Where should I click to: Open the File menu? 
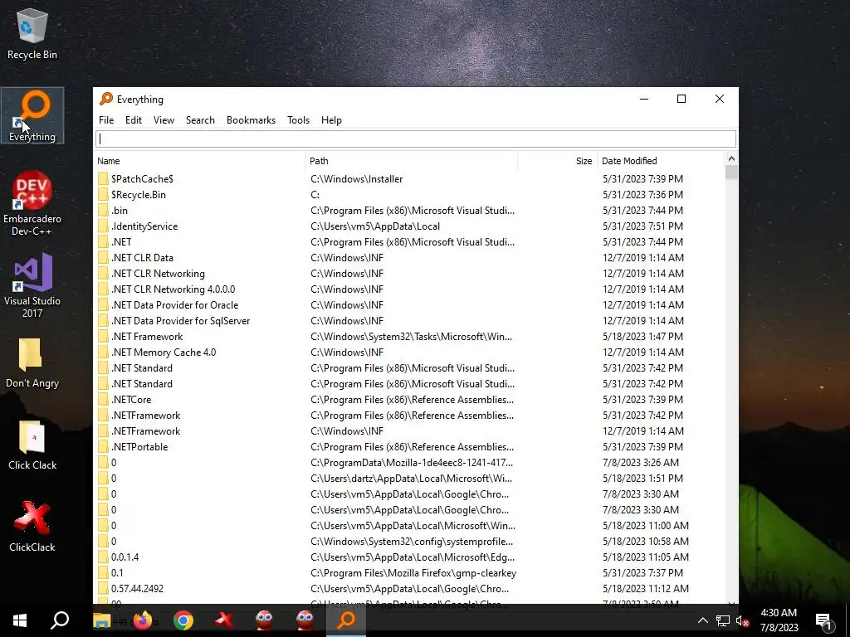[106, 120]
